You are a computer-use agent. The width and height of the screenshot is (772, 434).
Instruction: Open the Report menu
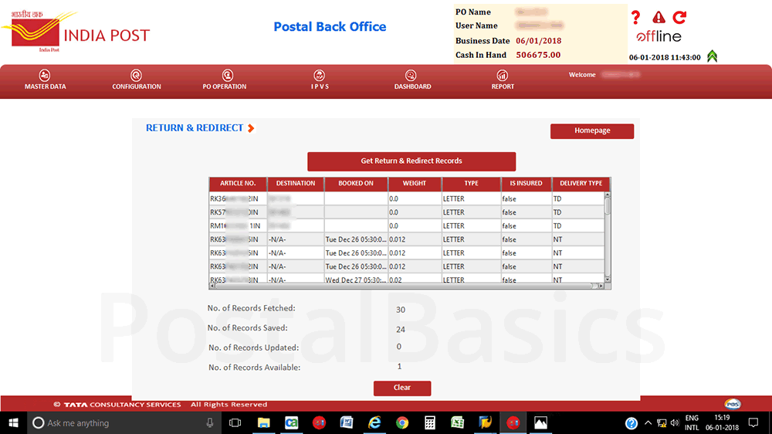[503, 80]
